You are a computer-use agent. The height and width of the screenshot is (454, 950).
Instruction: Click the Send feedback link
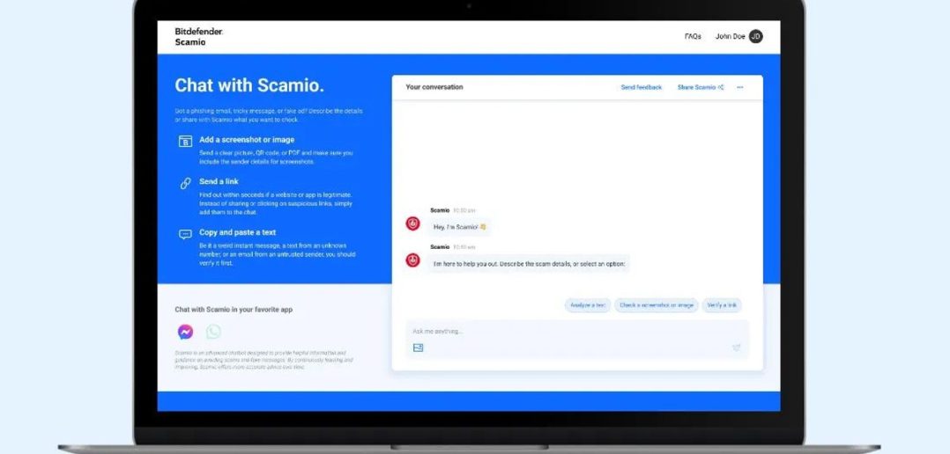[x=641, y=87]
